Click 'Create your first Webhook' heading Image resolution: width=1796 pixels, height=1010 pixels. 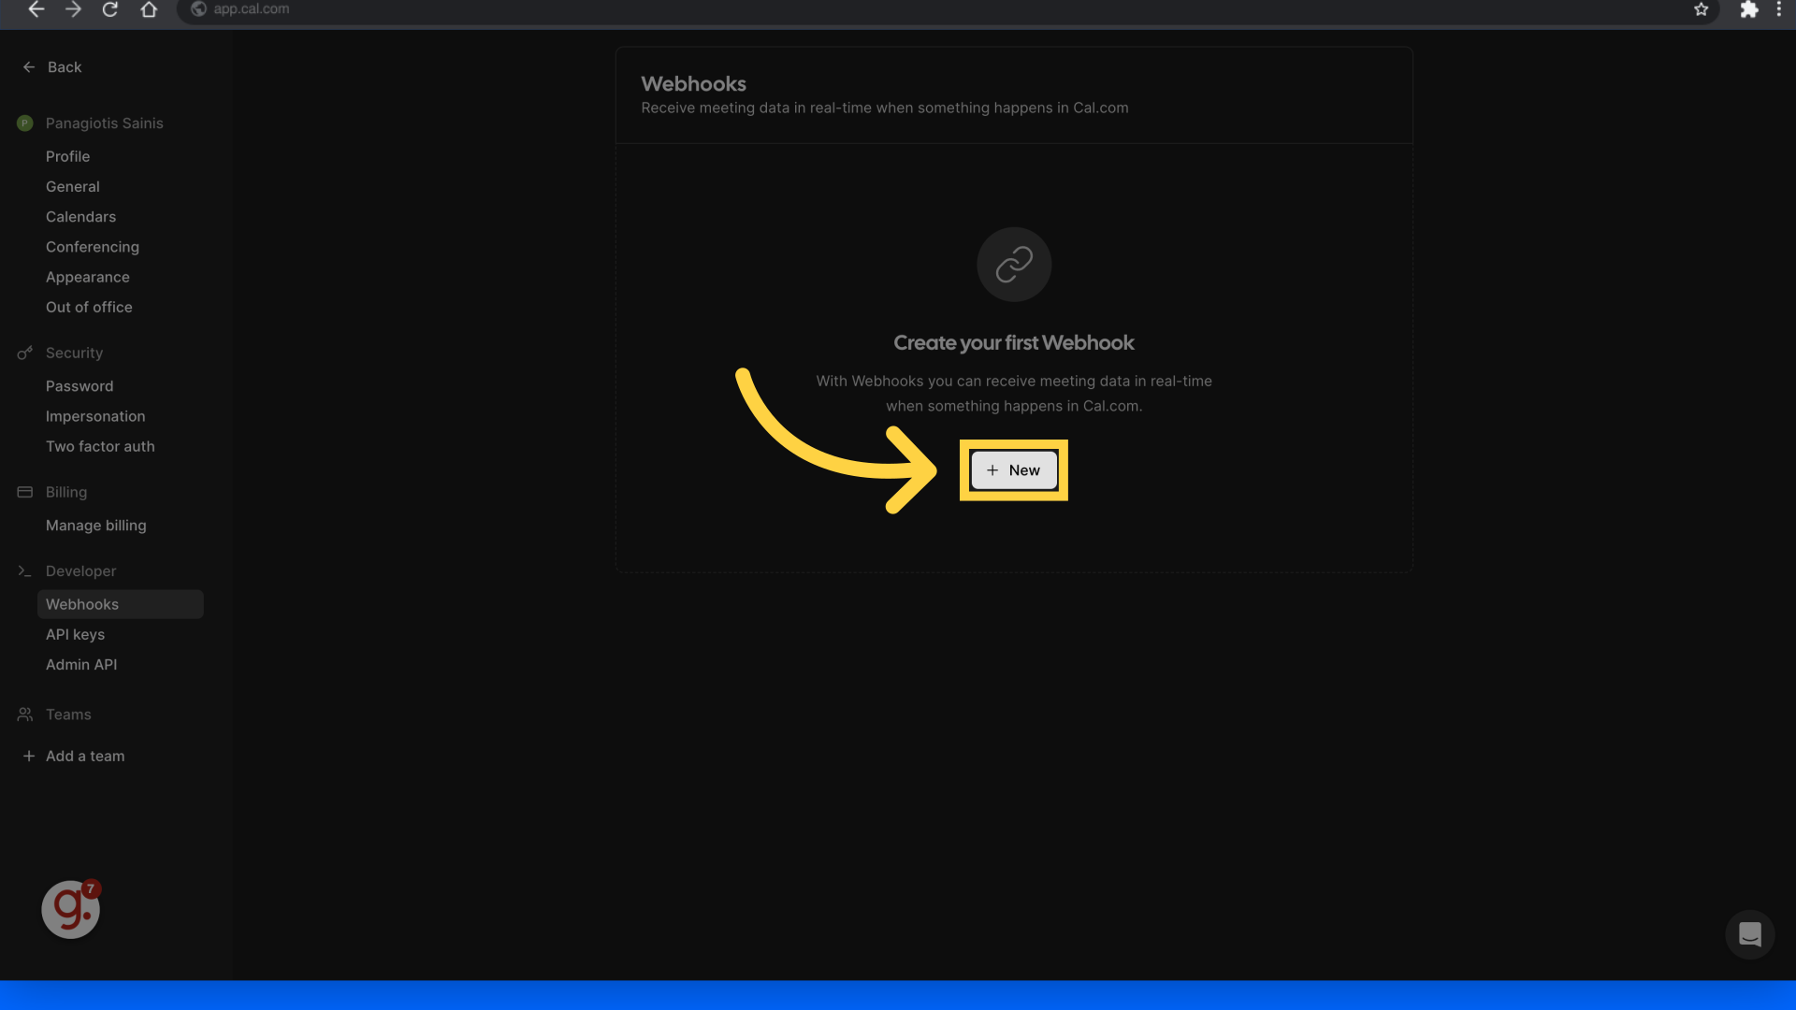click(x=1013, y=343)
